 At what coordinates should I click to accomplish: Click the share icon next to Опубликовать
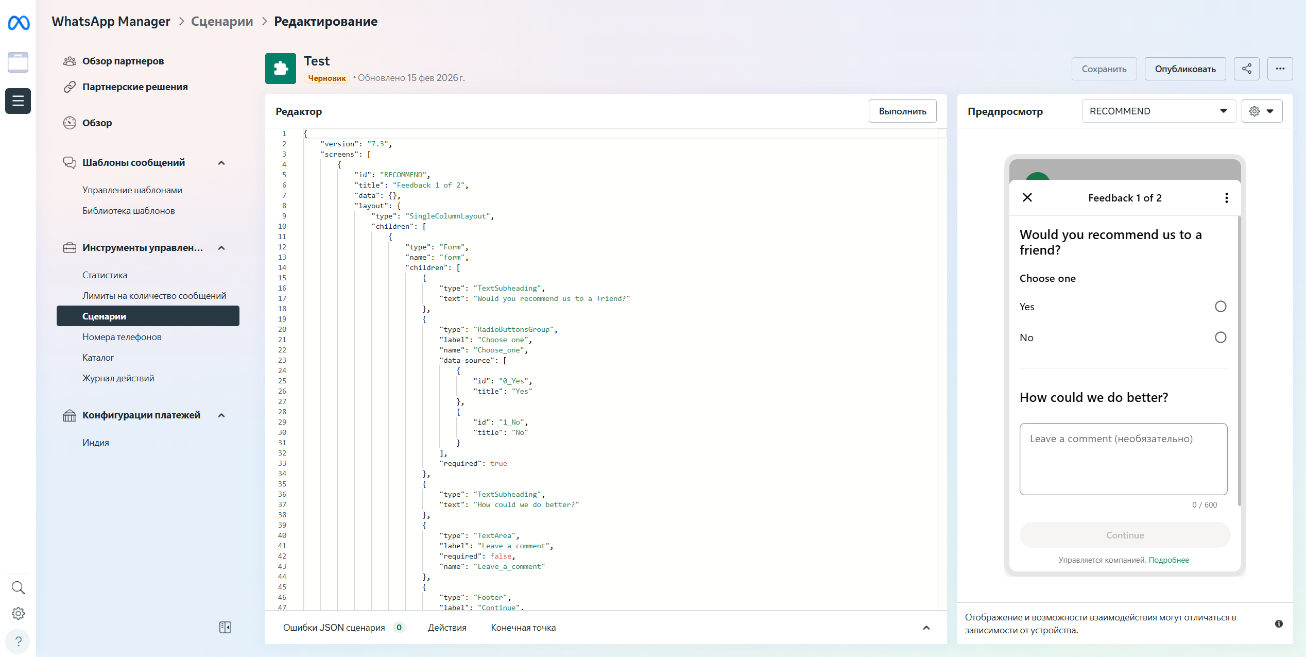[1246, 69]
